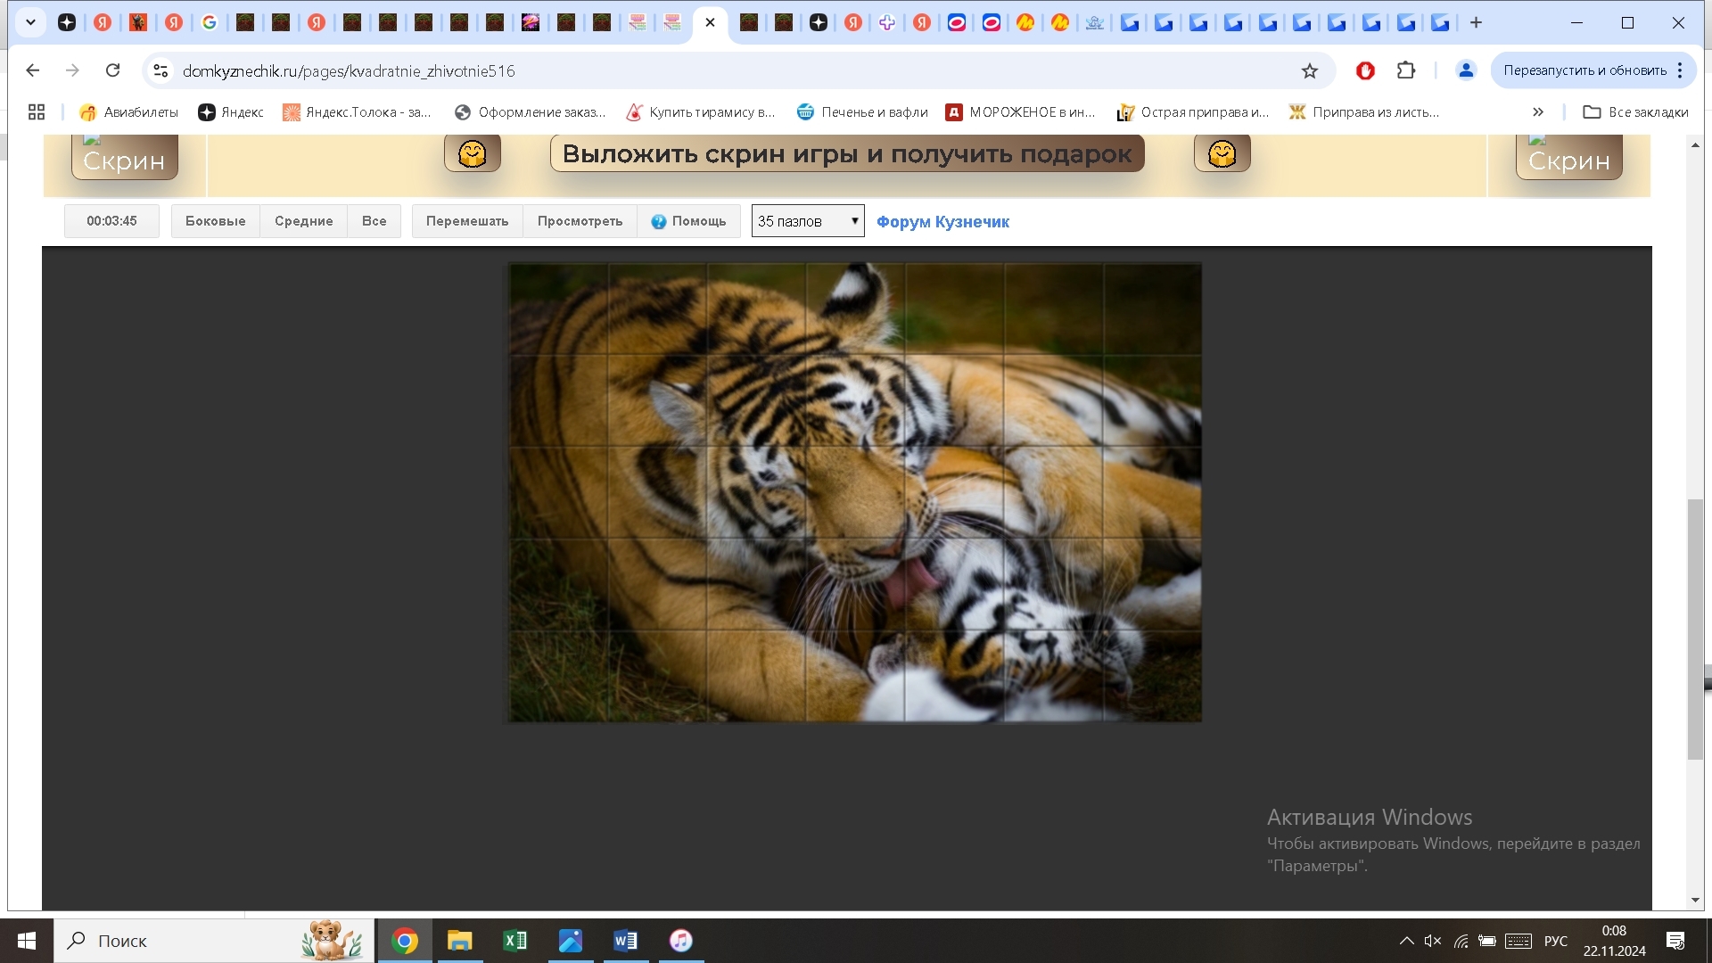Screen dimensions: 1712x963
Task: Open Windows Start menu
Action: coord(27,941)
